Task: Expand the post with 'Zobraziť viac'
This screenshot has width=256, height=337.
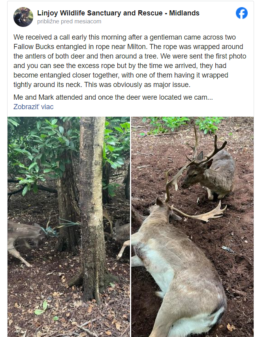Action: pyautogui.click(x=33, y=107)
